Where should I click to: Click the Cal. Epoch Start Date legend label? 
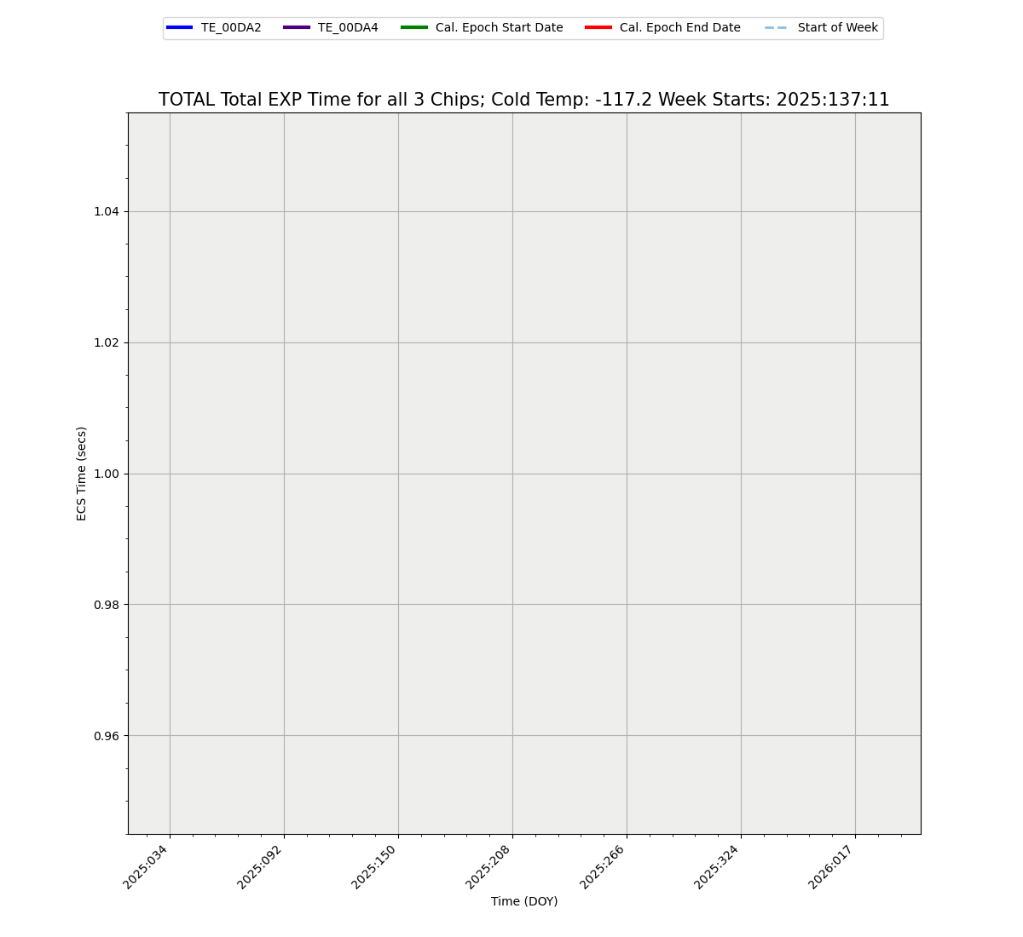pyautogui.click(x=499, y=28)
